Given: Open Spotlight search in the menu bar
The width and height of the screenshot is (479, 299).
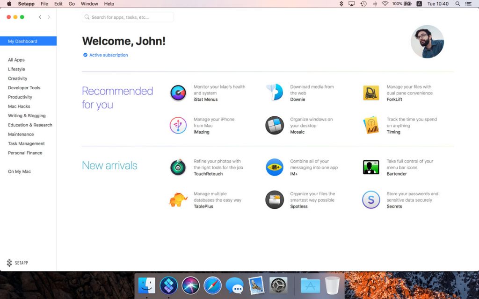Looking at the screenshot, I should (x=457, y=4).
